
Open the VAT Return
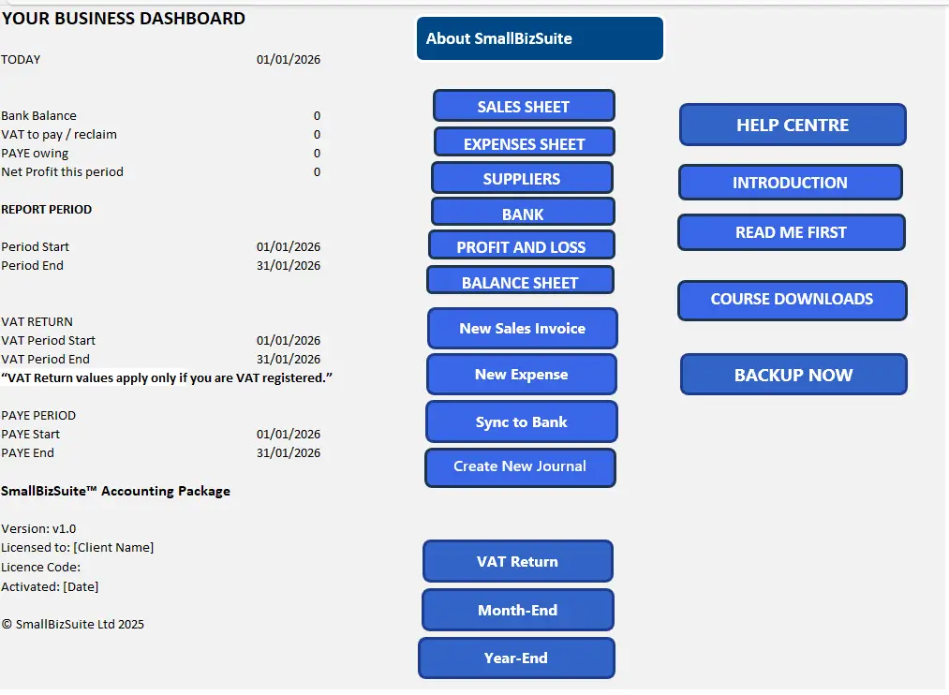tap(517, 562)
